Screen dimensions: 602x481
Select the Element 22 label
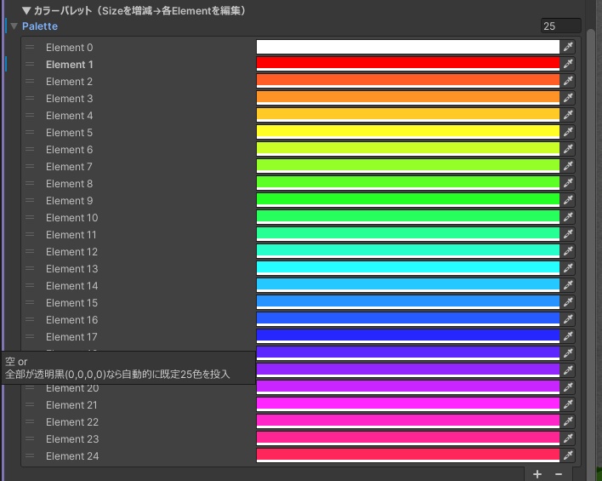72,421
